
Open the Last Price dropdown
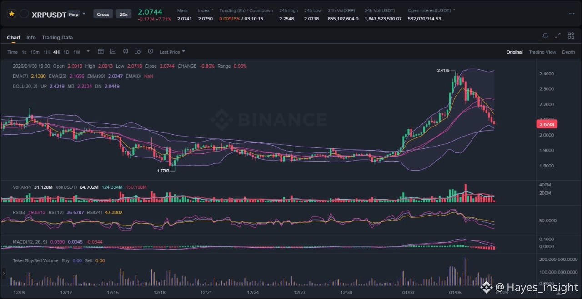[x=172, y=52]
